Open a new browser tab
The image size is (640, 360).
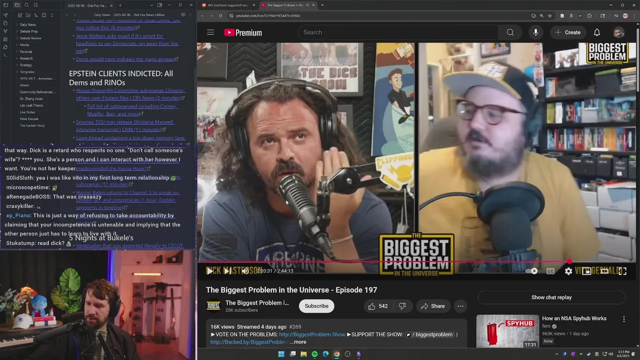322,5
